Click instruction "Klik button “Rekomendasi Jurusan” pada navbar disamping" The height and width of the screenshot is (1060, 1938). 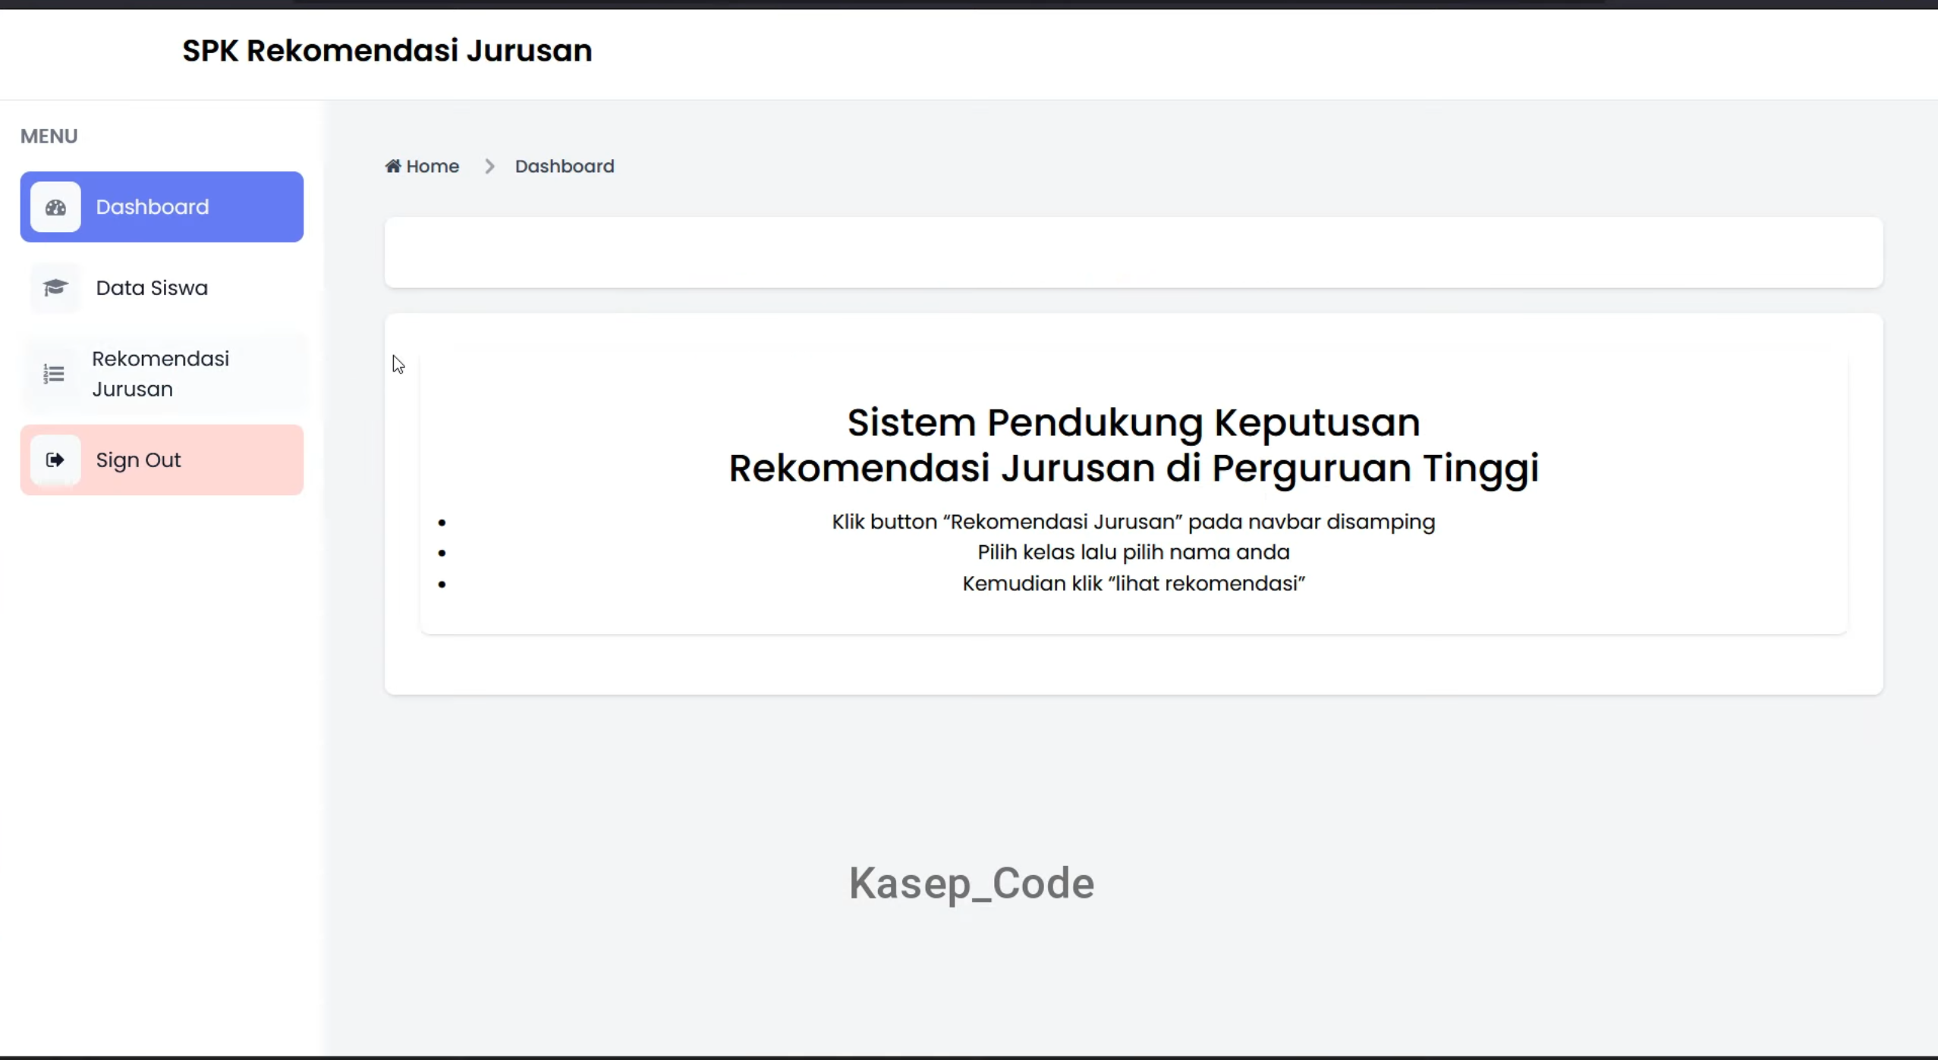tap(1134, 522)
